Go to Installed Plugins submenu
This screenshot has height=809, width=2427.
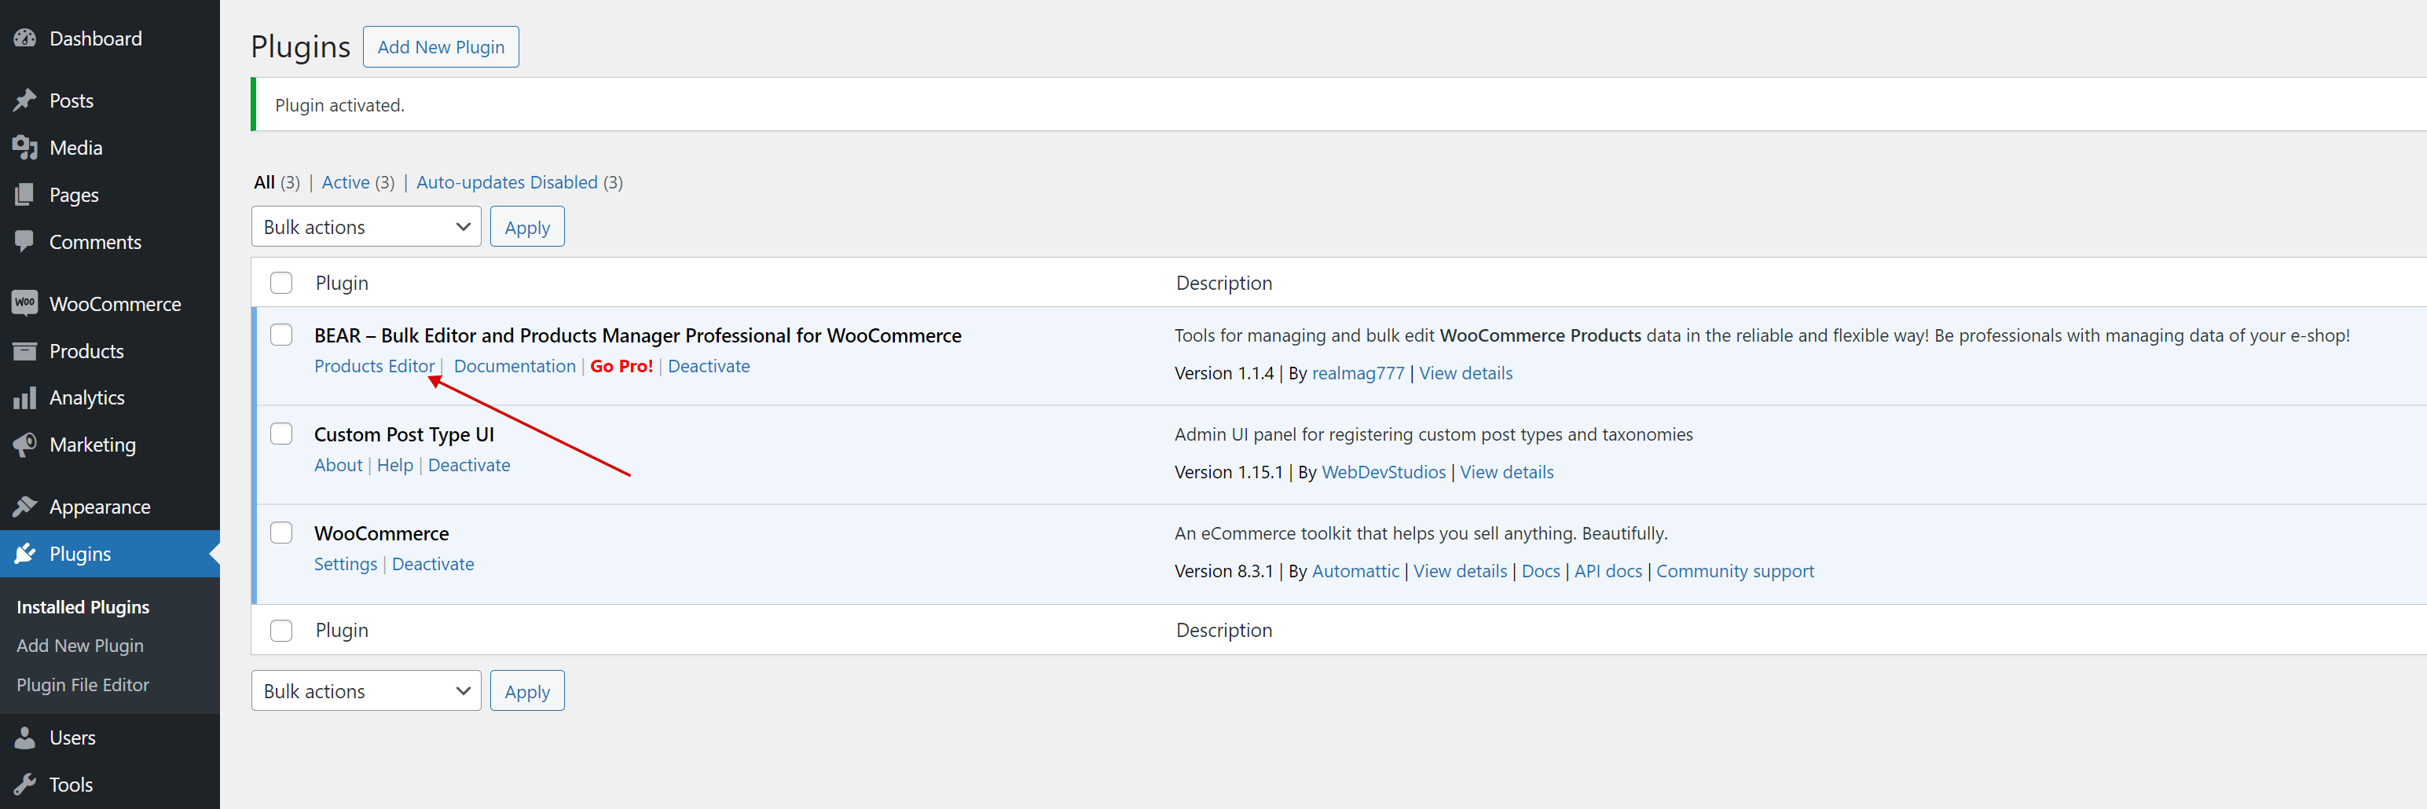click(83, 607)
